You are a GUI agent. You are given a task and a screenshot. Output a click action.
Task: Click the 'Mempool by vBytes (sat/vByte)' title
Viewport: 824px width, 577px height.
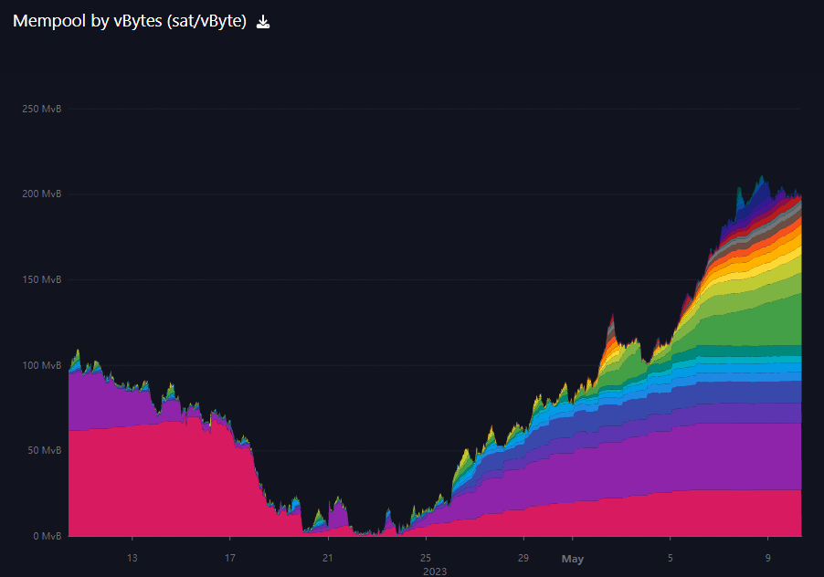click(130, 21)
